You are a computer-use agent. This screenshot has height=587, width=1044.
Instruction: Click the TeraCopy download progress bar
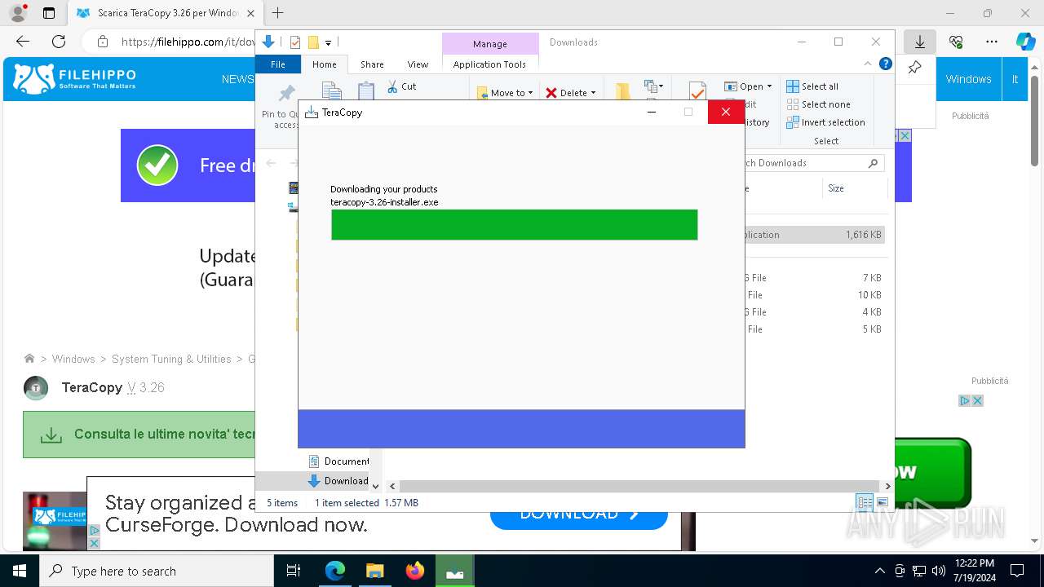click(x=514, y=225)
